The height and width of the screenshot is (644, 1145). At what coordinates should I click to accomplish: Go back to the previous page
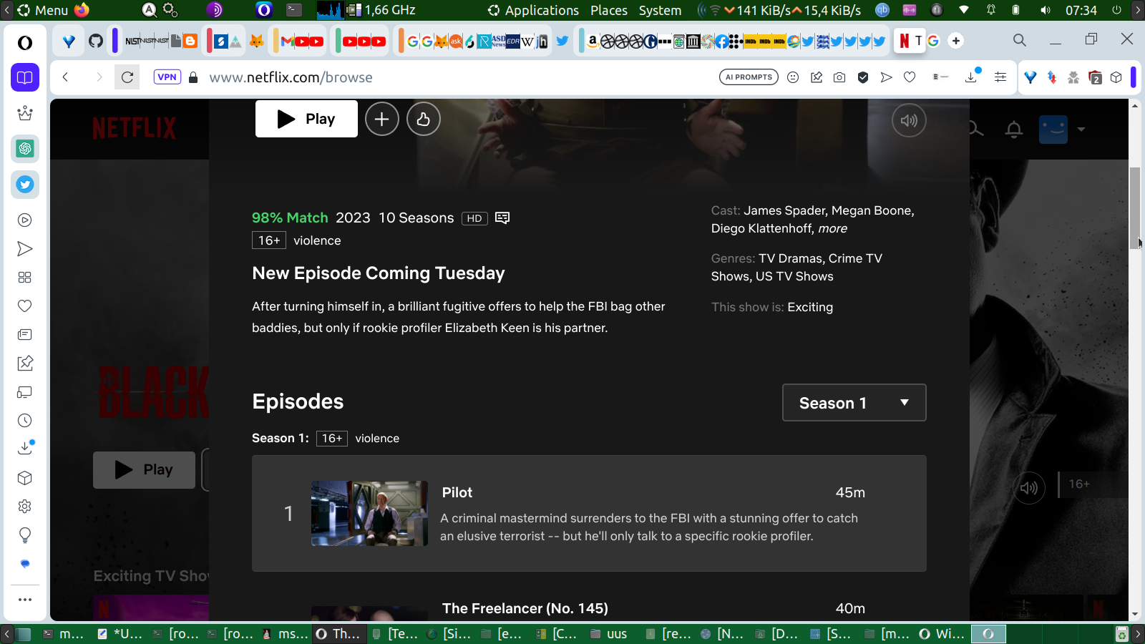tap(65, 77)
